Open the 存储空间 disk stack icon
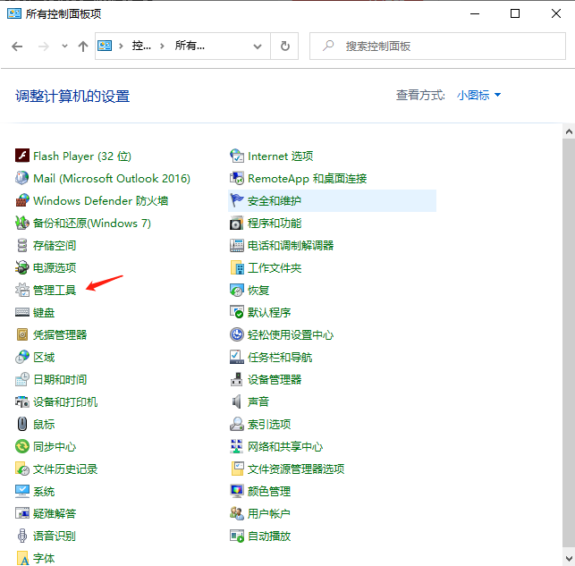 tap(22, 245)
